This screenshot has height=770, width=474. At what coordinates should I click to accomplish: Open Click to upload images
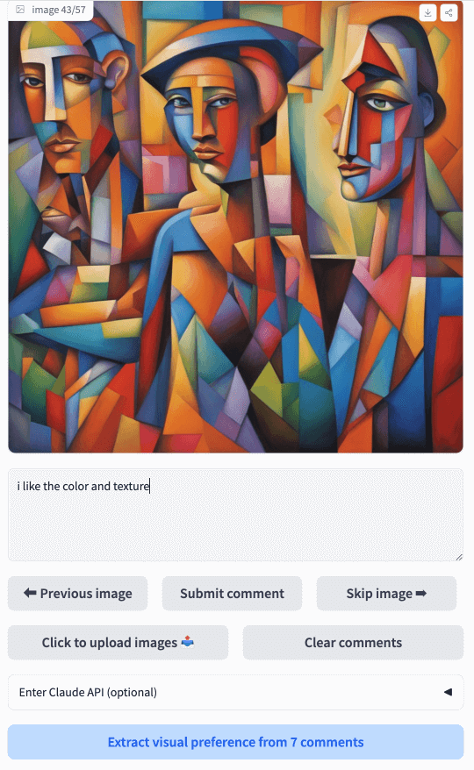[x=118, y=642]
